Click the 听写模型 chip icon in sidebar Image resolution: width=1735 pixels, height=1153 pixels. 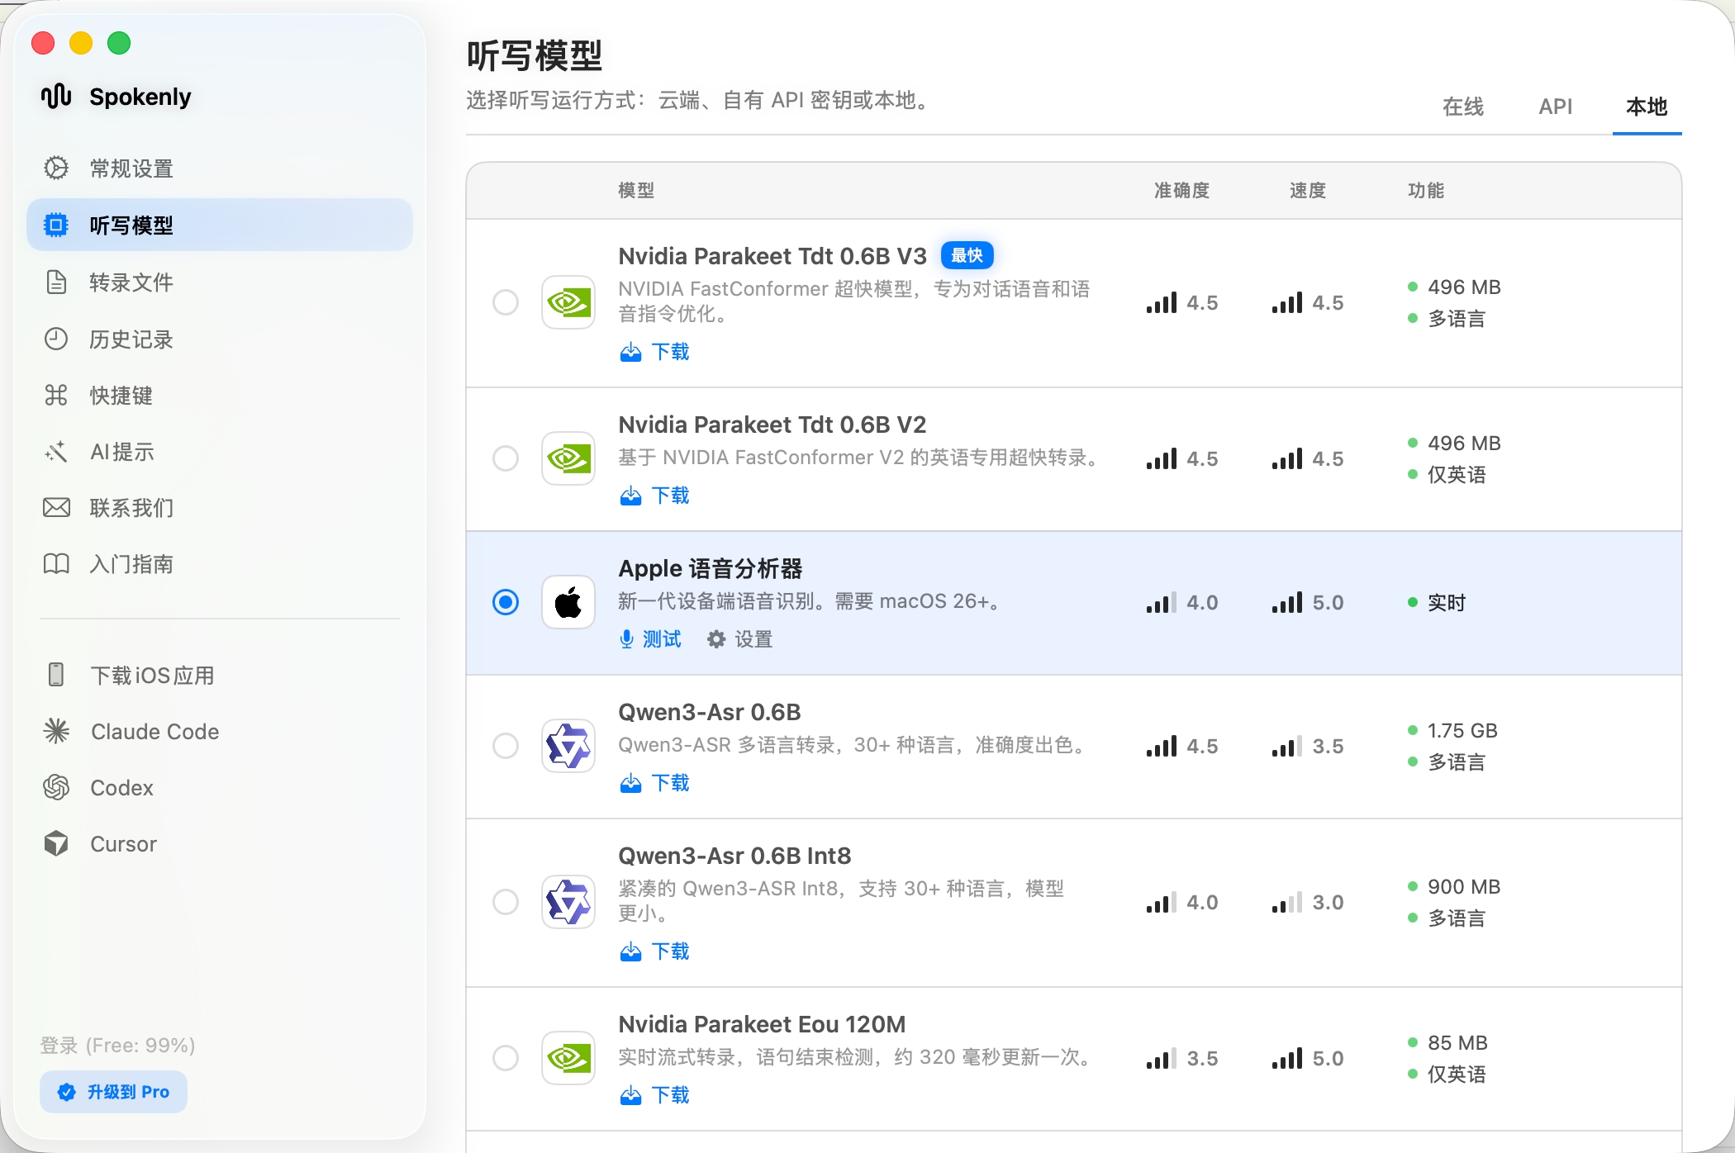tap(56, 225)
